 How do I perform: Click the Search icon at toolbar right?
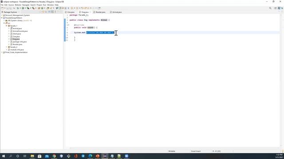270,8
